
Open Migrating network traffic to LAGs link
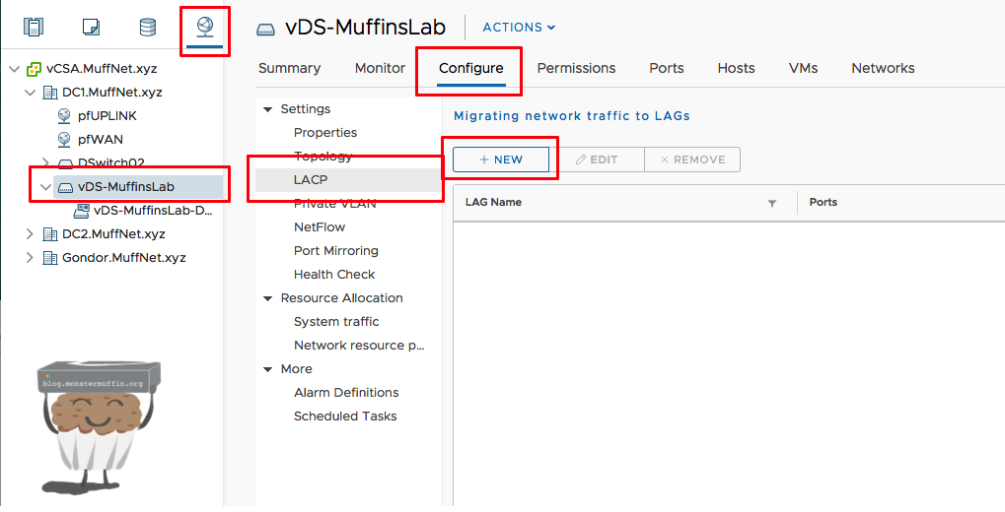571,115
